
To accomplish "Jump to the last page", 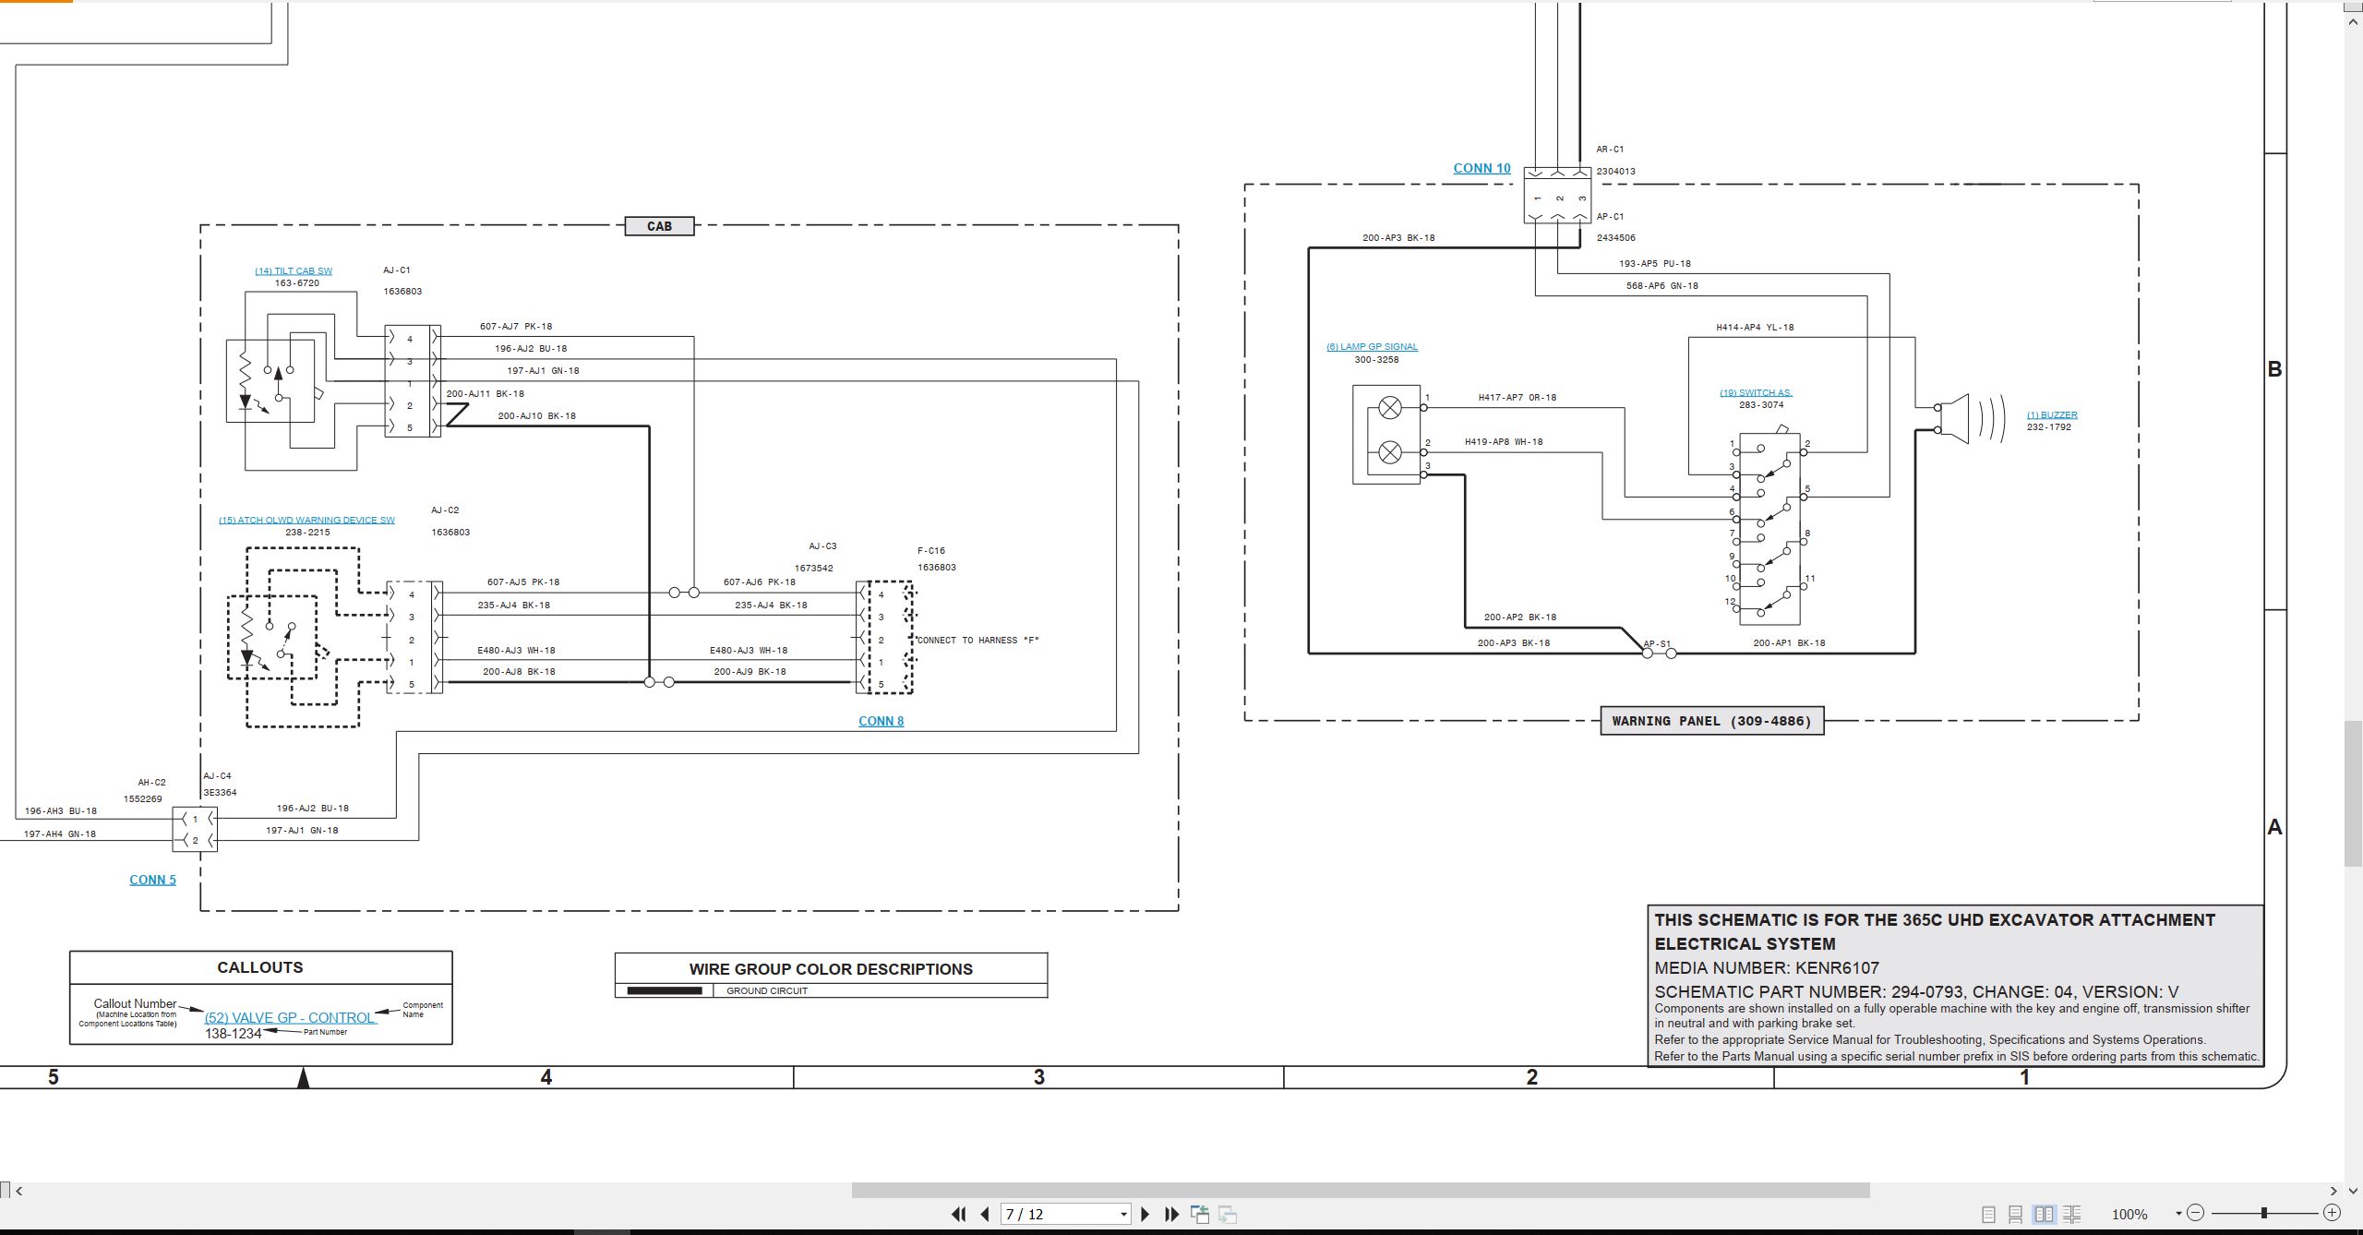I will coord(1172,1215).
